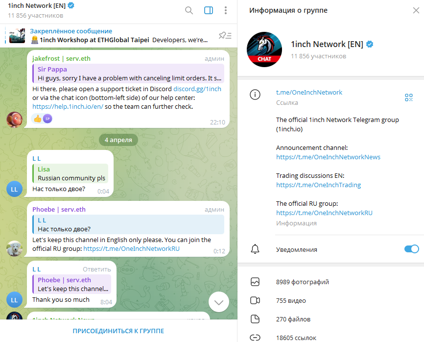
Task: Click the '4 апреля' date badge
Action: tap(118, 140)
